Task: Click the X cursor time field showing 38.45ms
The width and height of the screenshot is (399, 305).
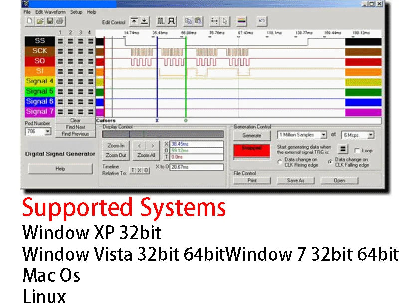Action: pos(197,144)
